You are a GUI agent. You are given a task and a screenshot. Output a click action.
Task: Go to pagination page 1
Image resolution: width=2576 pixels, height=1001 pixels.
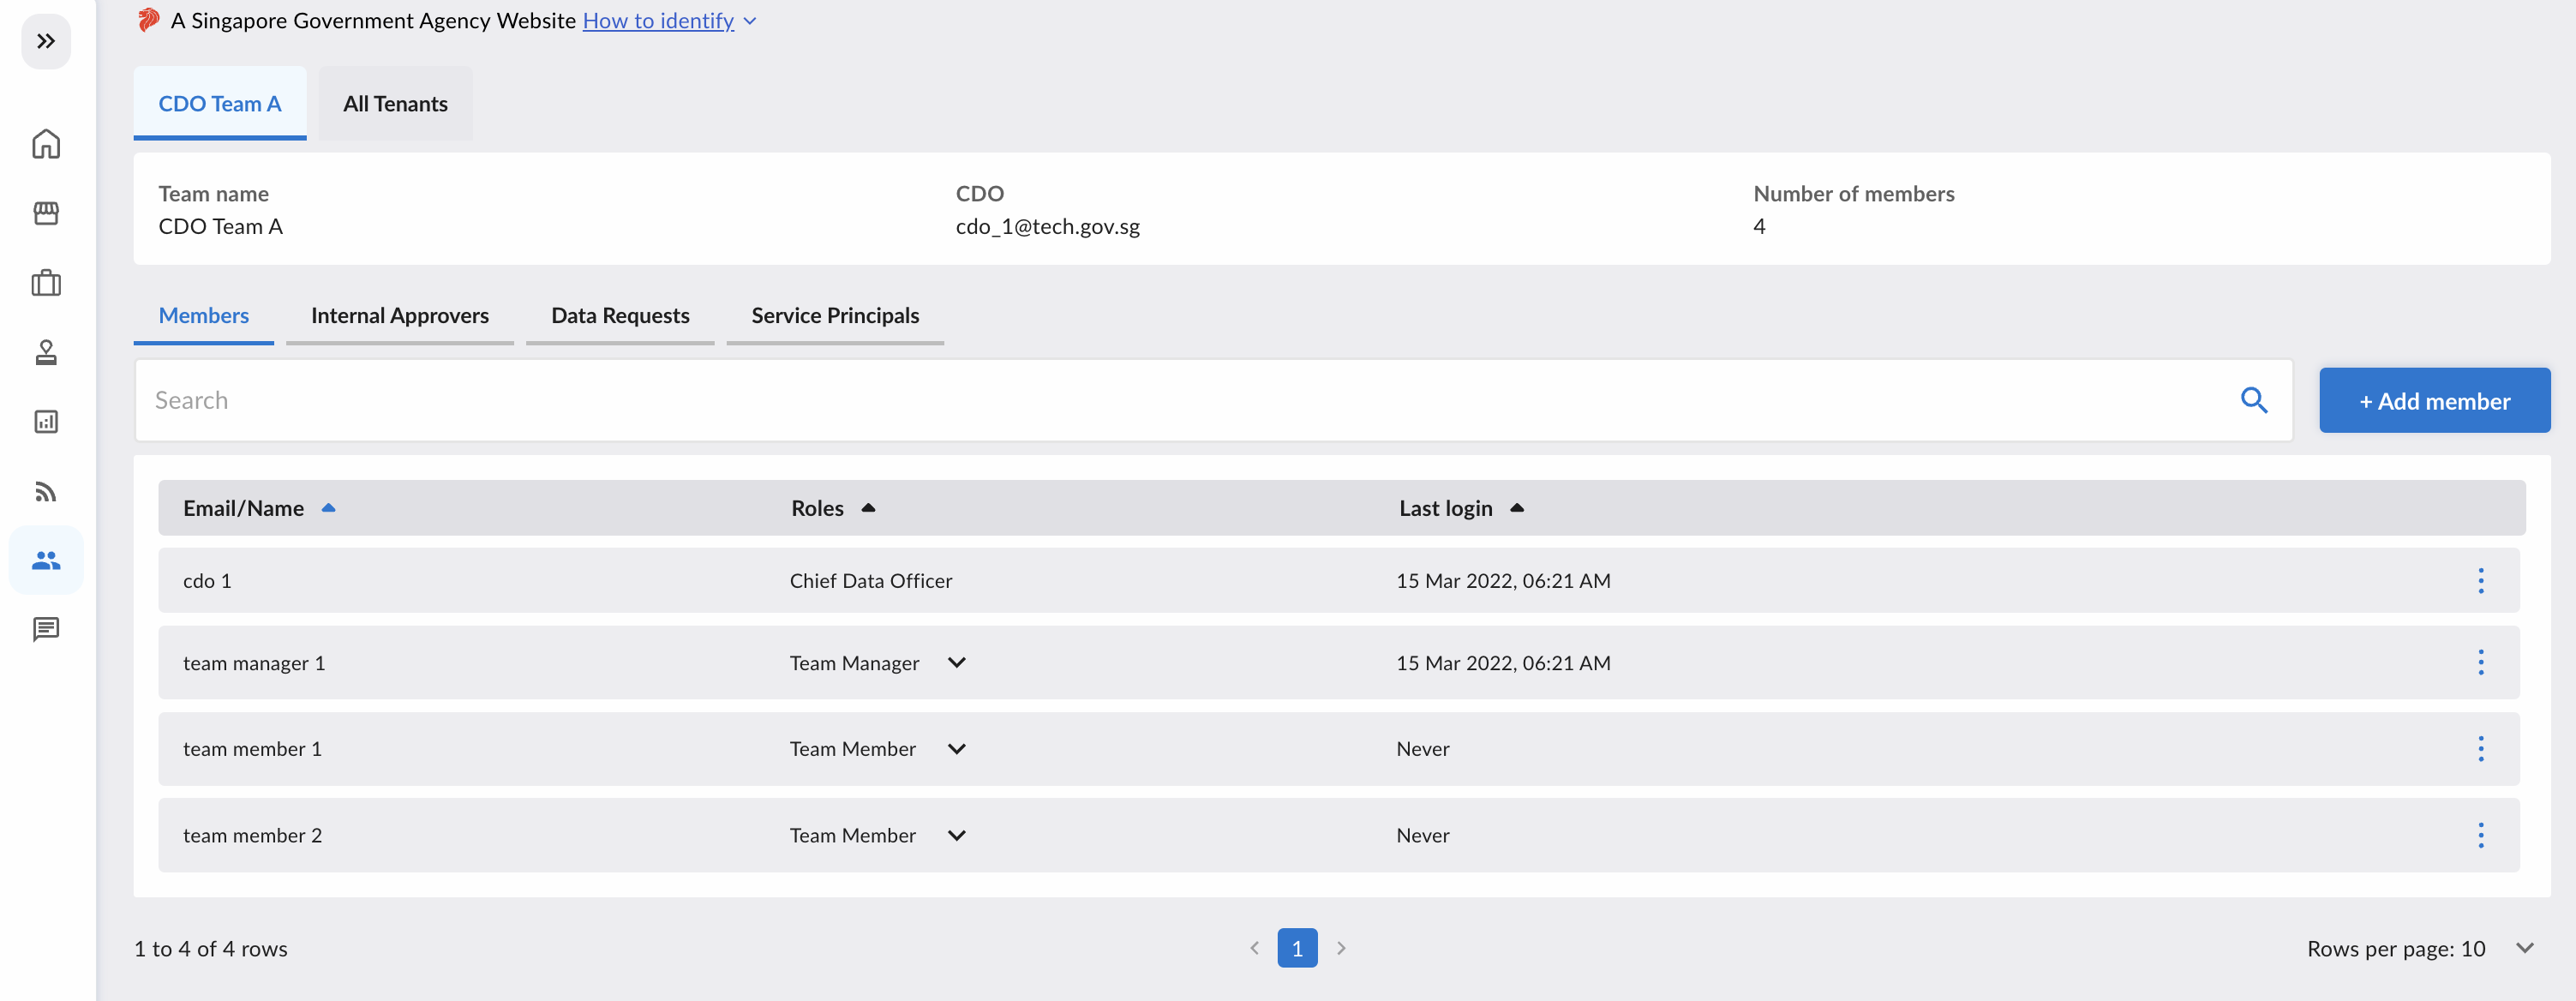(1297, 948)
